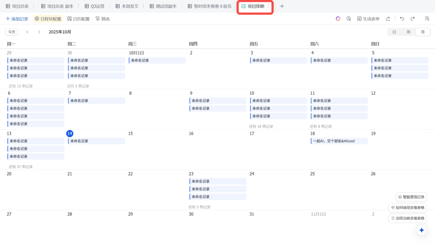435x249 pixels.
Task: Undo the last action
Action: point(402,19)
